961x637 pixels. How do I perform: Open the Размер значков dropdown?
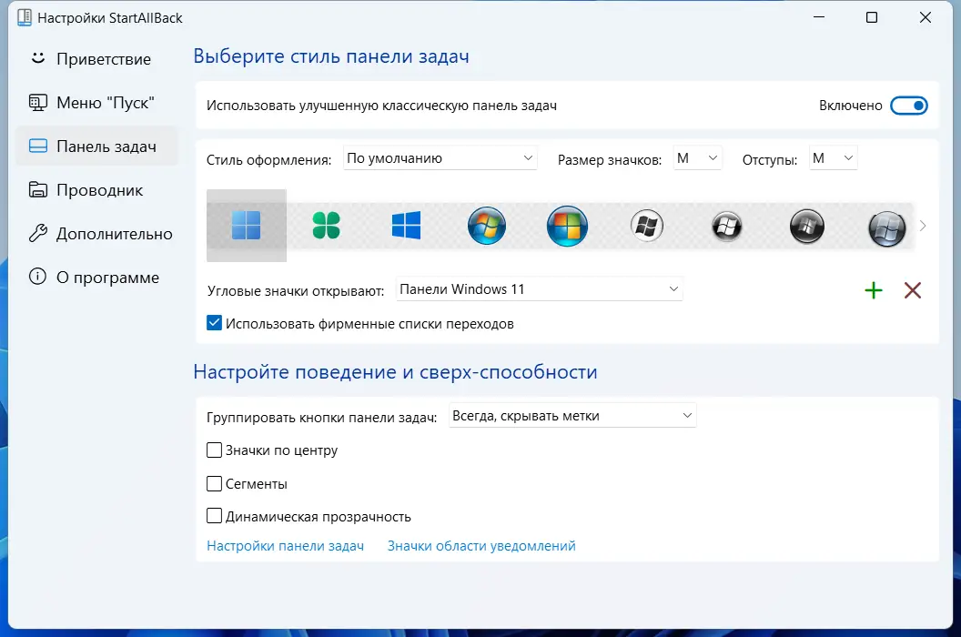coord(697,157)
